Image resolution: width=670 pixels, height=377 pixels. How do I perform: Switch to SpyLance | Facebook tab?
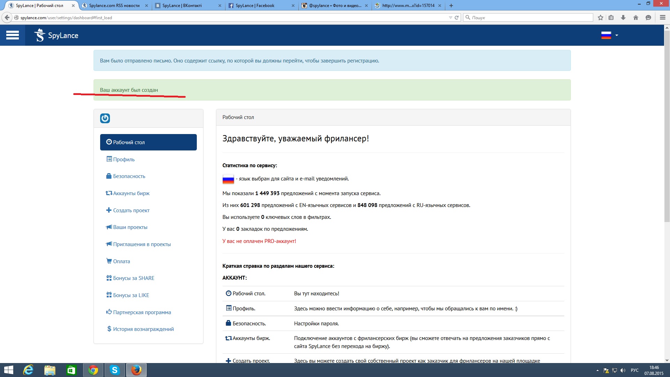[x=255, y=6]
